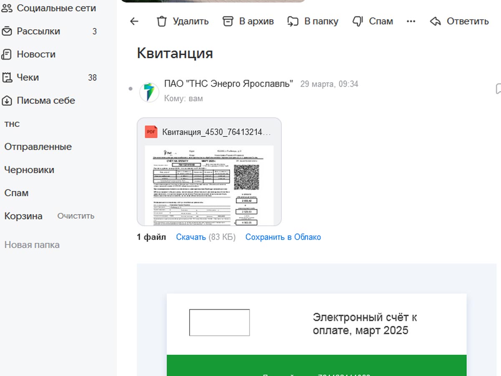The height and width of the screenshot is (376, 501).
Task: Click the red PDF file icon
Action: pyautogui.click(x=151, y=132)
